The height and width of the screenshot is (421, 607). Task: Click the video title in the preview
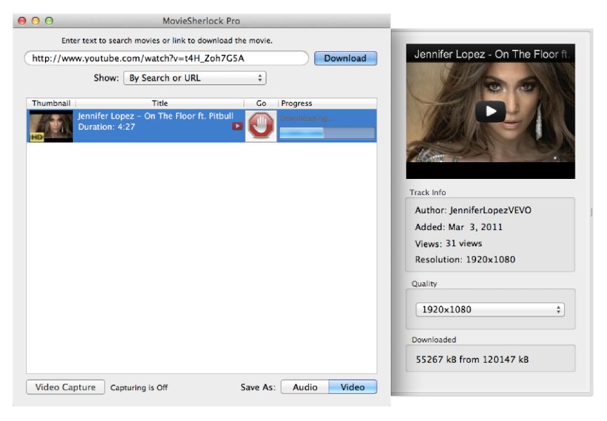click(x=490, y=54)
